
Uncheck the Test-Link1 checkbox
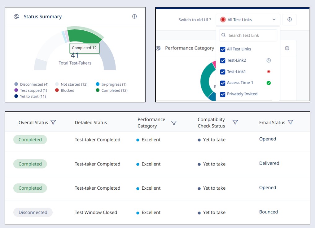point(222,71)
